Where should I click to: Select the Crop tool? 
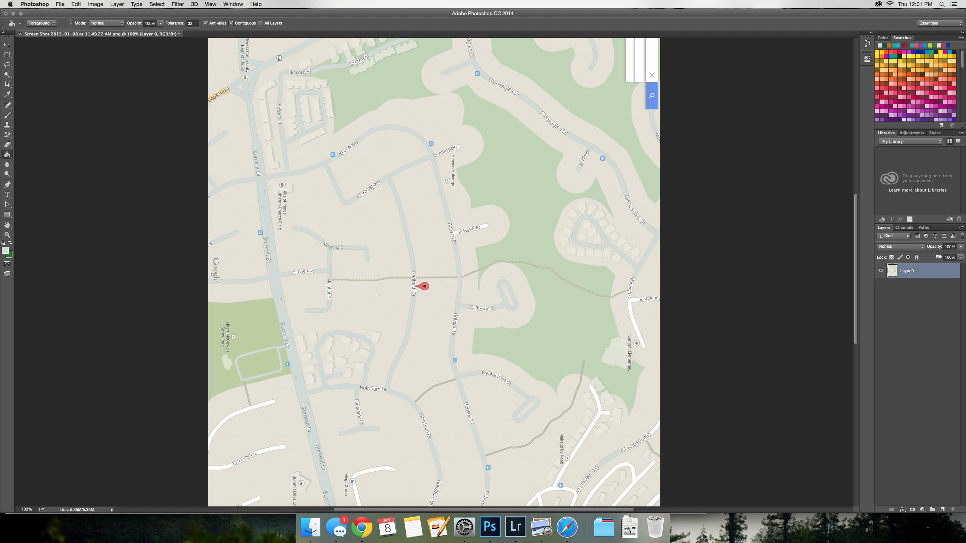click(x=7, y=84)
